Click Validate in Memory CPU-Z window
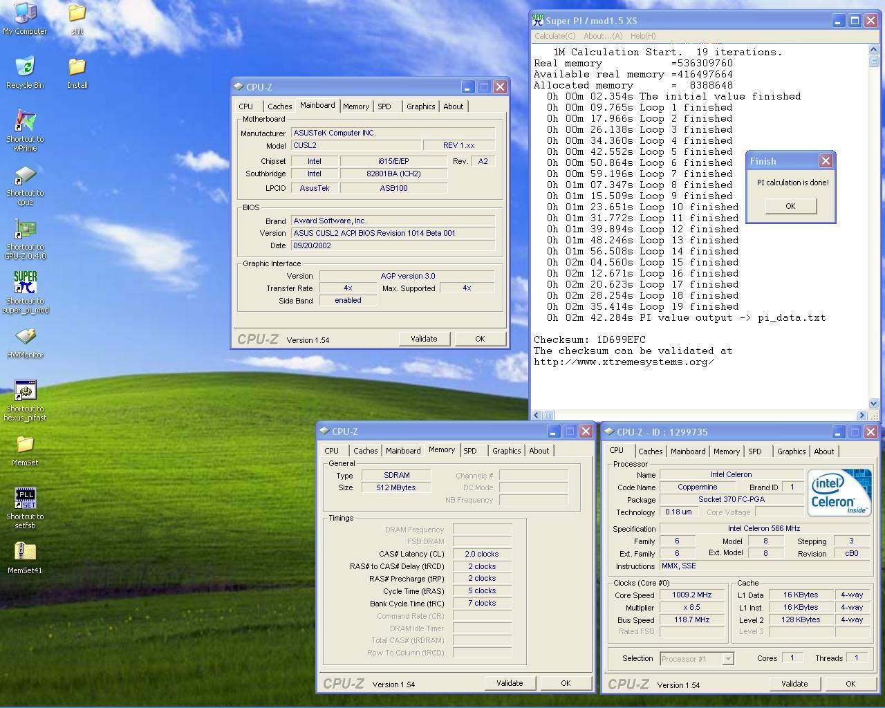 510,683
